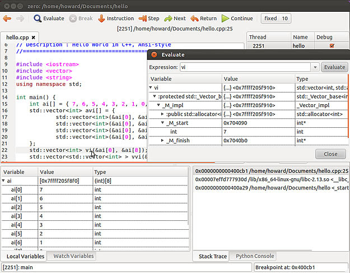The height and width of the screenshot is (273, 350).
Task: Close the Evaluate dialog via red icon
Action: point(154,54)
